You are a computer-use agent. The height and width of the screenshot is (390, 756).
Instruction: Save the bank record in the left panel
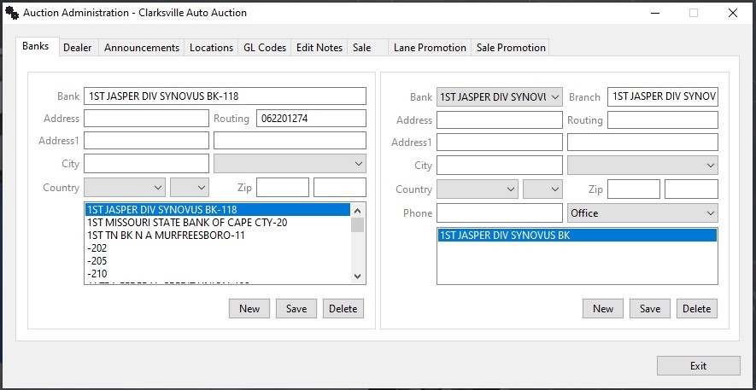point(296,308)
